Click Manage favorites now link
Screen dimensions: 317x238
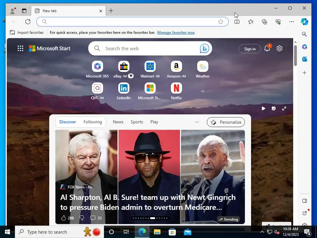(x=176, y=33)
